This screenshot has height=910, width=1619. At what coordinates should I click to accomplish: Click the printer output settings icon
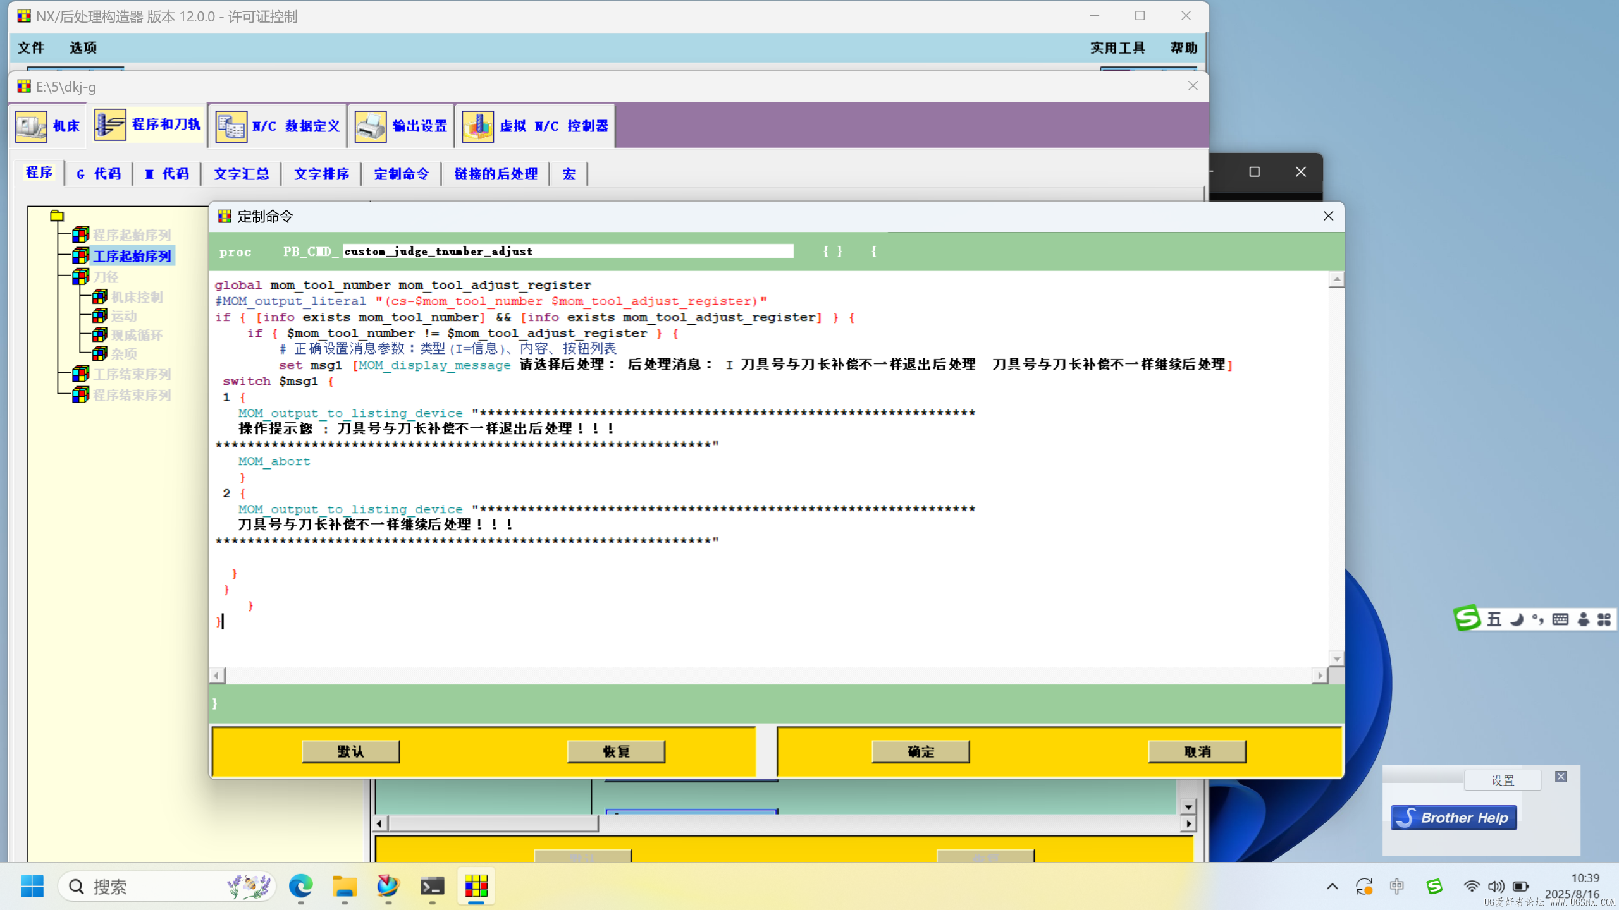click(370, 126)
